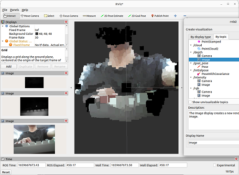Close the Time panel
This screenshot has width=239, height=175.
(236, 159)
